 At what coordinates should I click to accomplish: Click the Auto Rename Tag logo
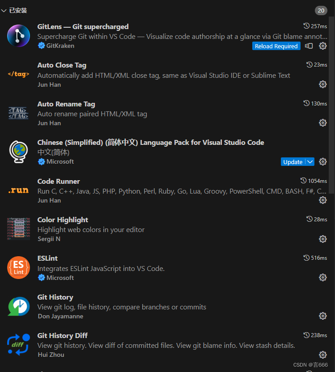click(18, 113)
